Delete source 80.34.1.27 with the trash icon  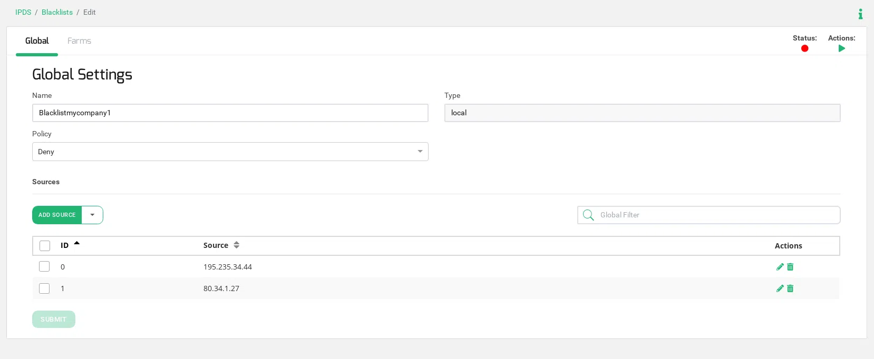click(x=790, y=288)
